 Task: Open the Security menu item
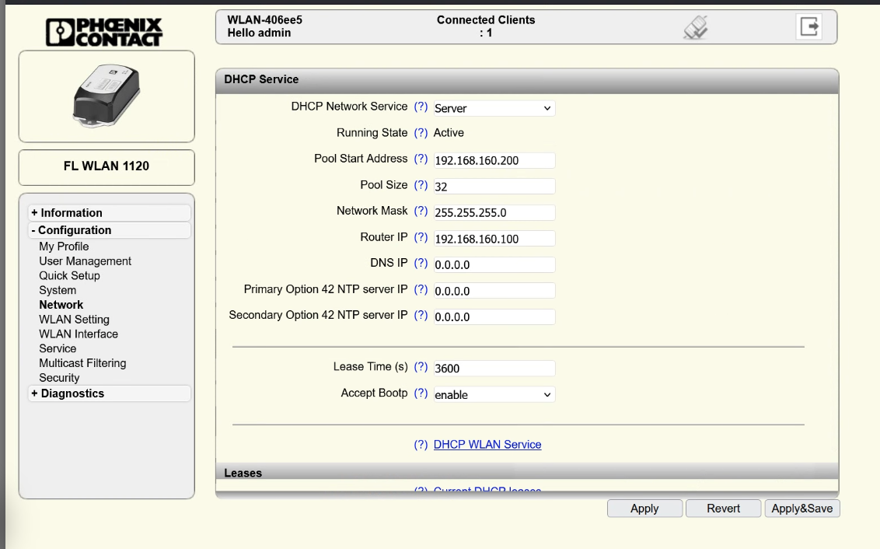point(59,378)
